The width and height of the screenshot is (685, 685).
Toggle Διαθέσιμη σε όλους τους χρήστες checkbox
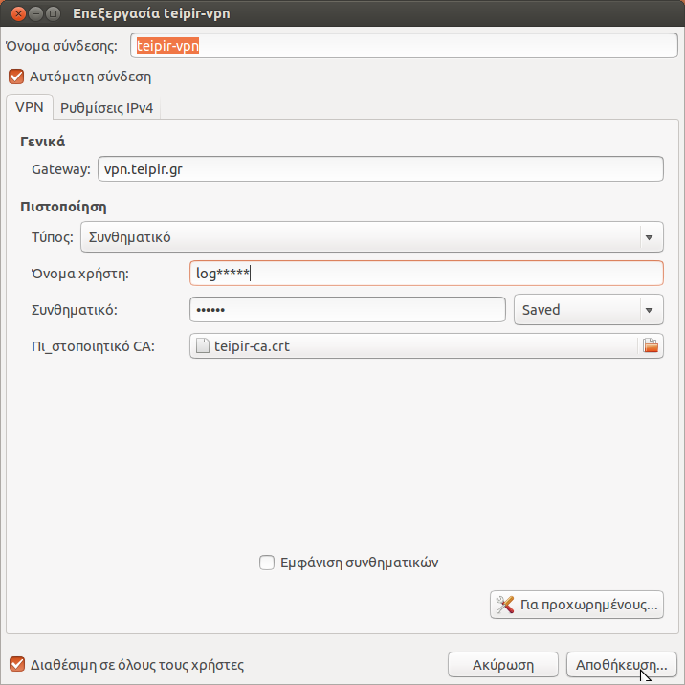coord(16,665)
